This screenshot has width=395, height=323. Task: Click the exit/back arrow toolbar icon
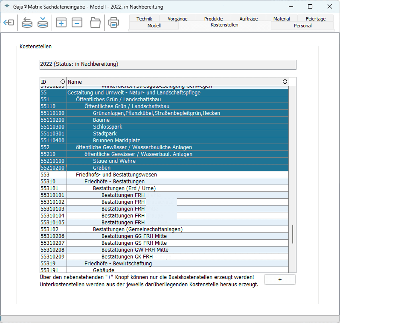(x=9, y=22)
